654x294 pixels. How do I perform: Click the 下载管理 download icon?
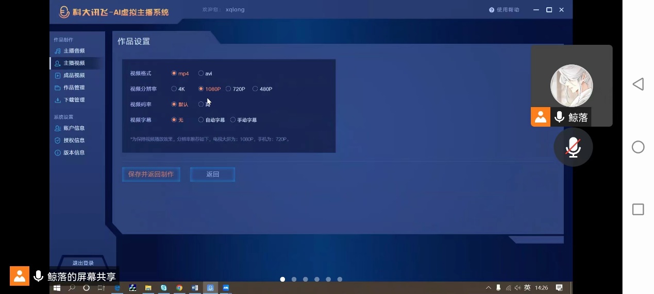point(58,100)
